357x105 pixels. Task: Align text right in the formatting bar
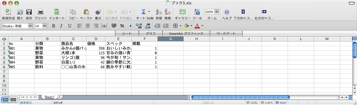pyautogui.click(x=96, y=26)
